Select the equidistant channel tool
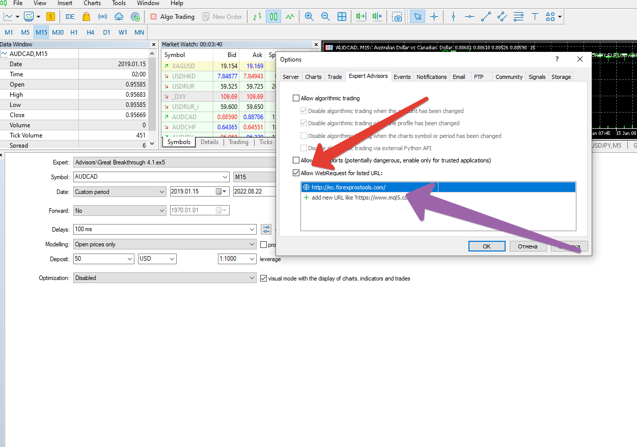The width and height of the screenshot is (637, 447). coord(502,16)
